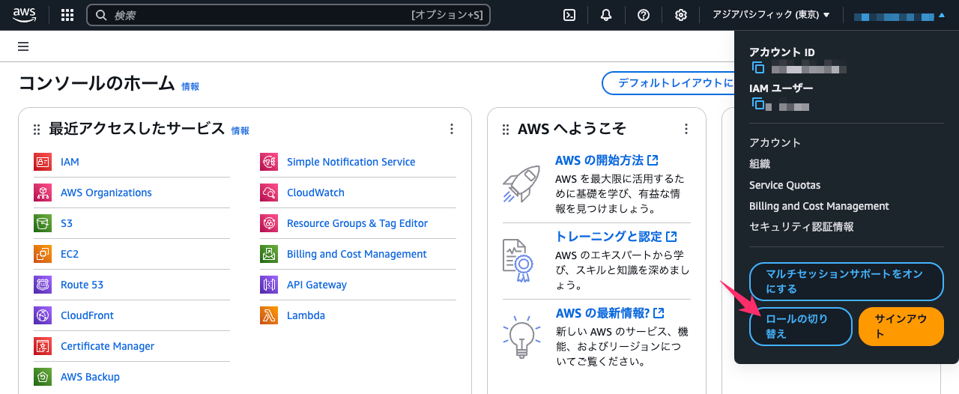The height and width of the screenshot is (394, 959).
Task: Open the EC2 service link
Action: pos(70,254)
